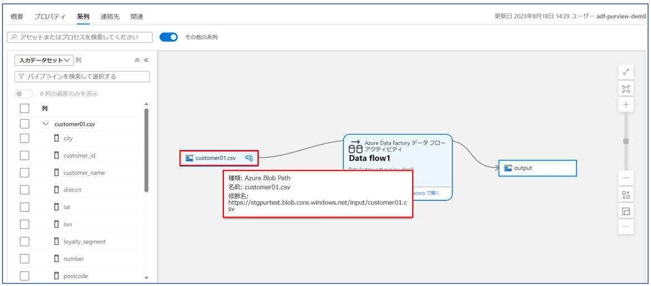This screenshot has height=286, width=651.
Task: Select the customer_name column label
Action: pyautogui.click(x=84, y=172)
